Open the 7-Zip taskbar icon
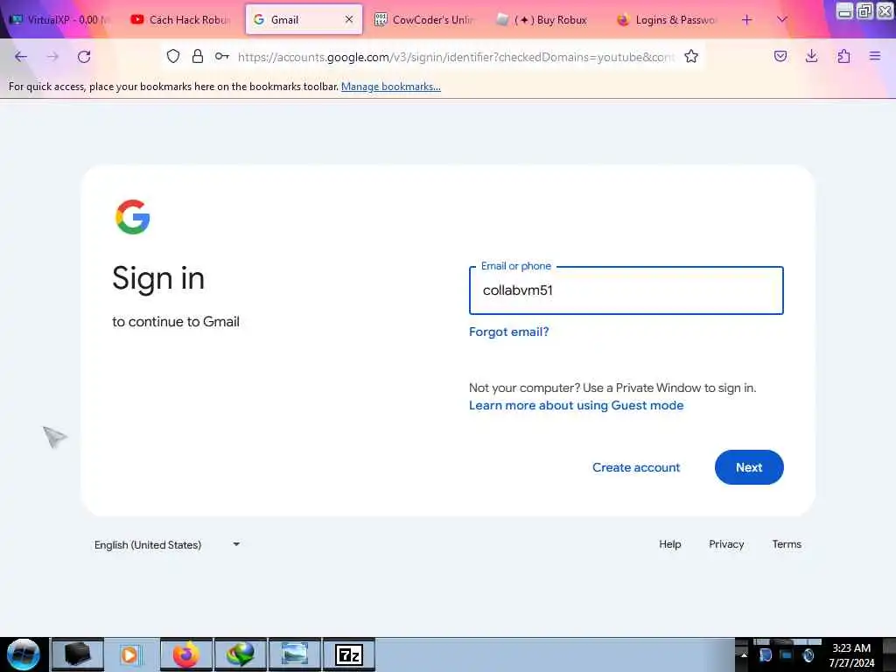 [x=349, y=654]
